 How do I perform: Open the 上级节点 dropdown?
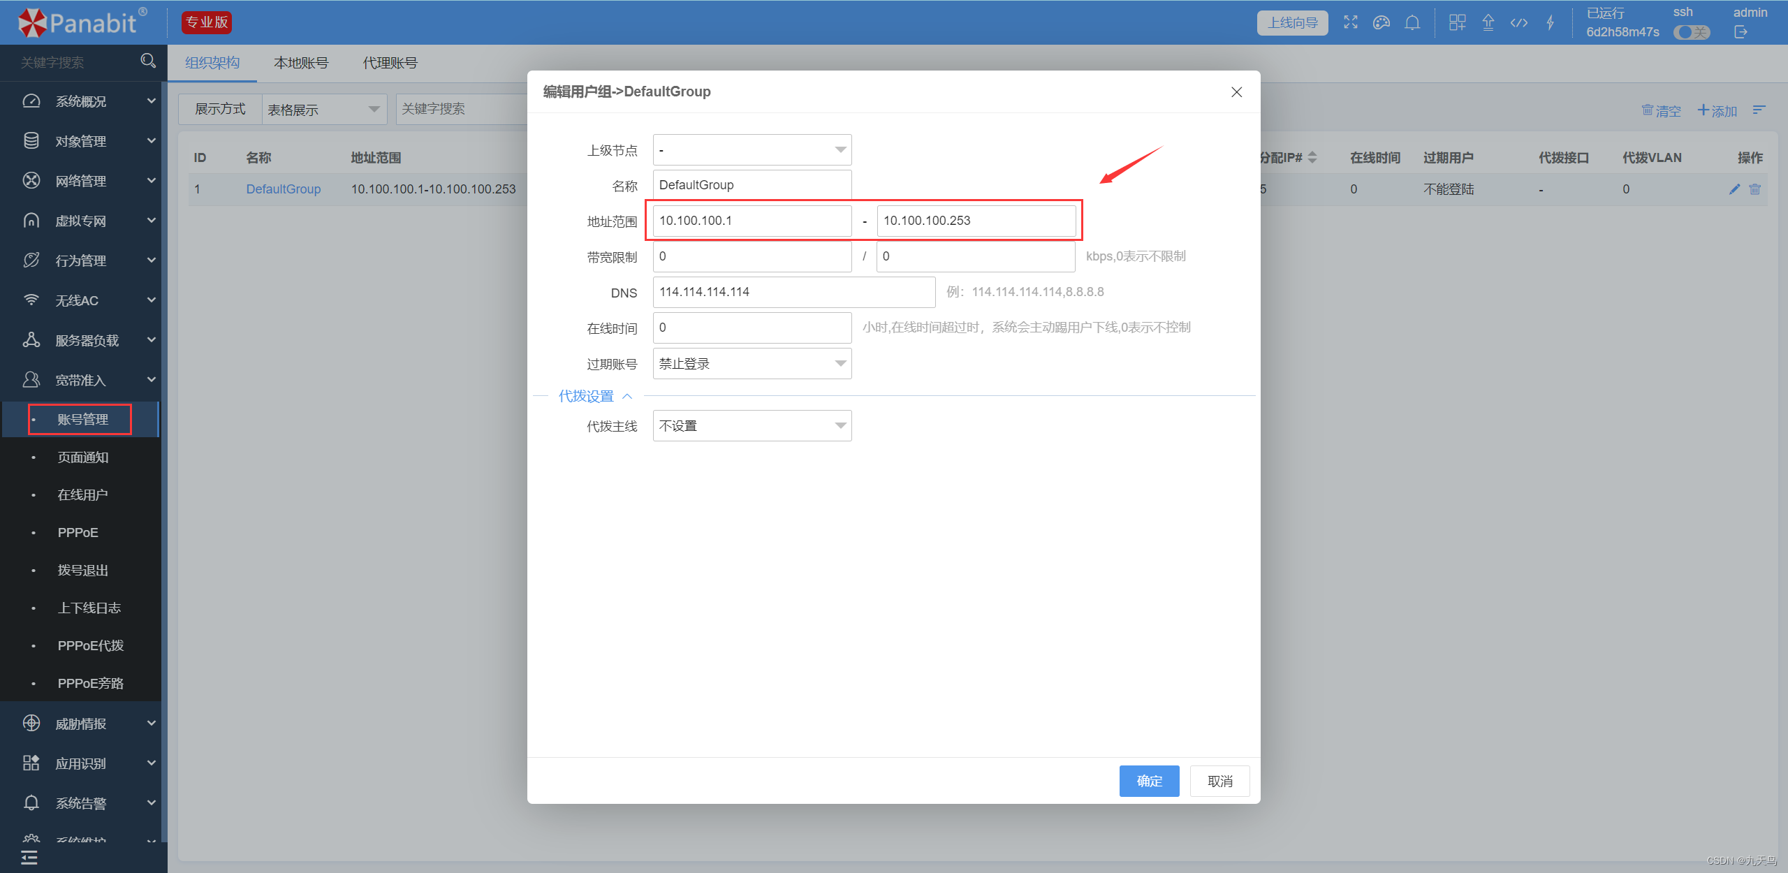pos(752,149)
